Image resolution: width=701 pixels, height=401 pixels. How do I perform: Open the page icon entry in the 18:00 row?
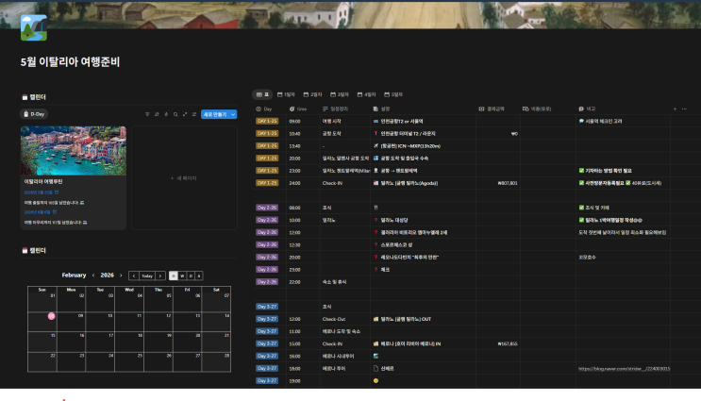click(x=376, y=368)
